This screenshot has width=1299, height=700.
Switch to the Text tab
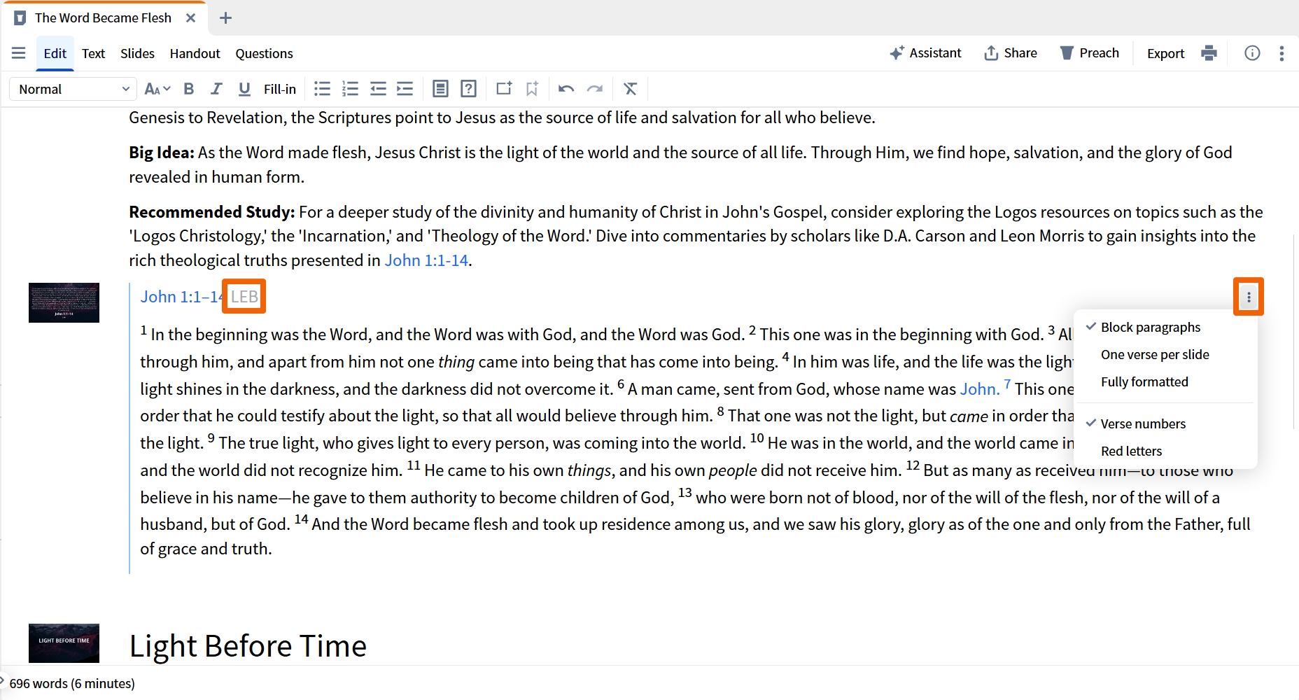tap(93, 53)
